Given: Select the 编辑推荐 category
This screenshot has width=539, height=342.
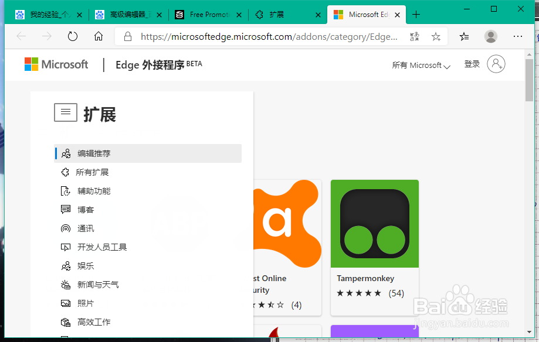Looking at the screenshot, I should [x=148, y=153].
